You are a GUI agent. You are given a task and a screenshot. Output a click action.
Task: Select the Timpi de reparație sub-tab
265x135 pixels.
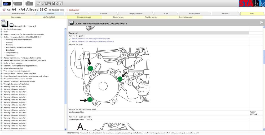(x=151, y=17)
